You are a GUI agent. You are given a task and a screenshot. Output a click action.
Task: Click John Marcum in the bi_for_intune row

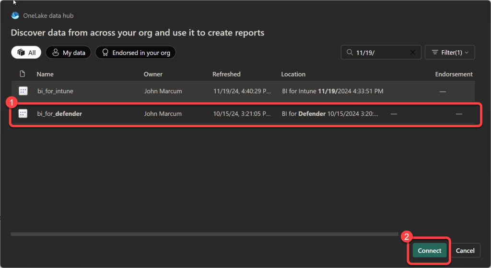click(x=163, y=91)
